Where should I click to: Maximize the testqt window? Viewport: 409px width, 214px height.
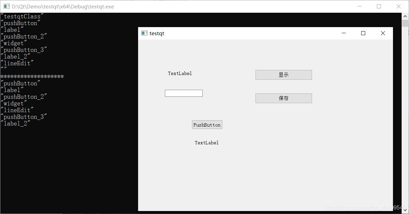click(363, 33)
